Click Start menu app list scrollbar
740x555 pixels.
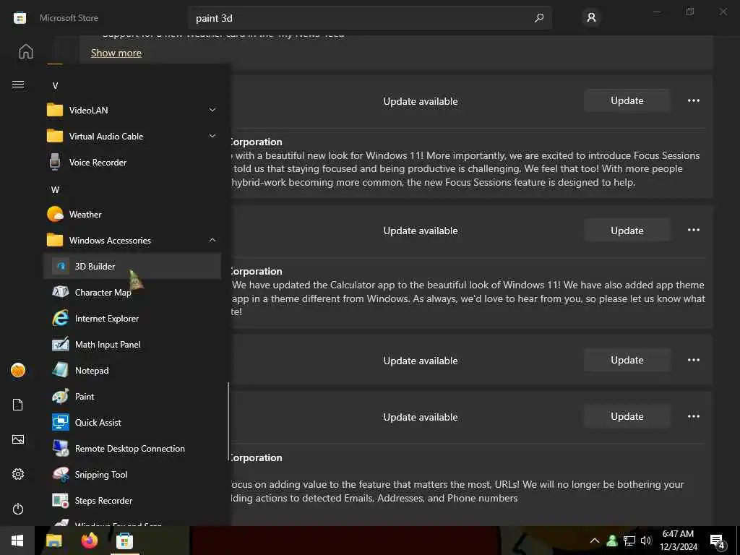(228, 421)
